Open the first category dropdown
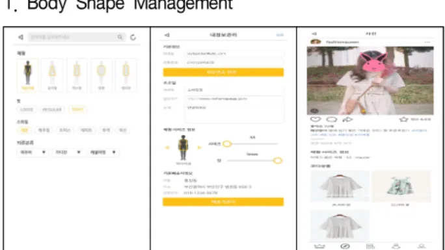The height and width of the screenshot is (250, 445). point(33,153)
